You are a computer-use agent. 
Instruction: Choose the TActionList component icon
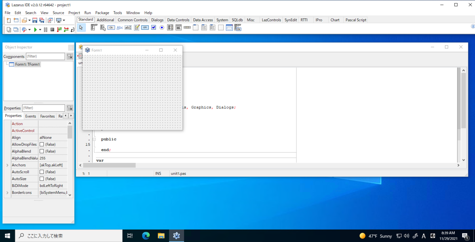click(x=238, y=28)
